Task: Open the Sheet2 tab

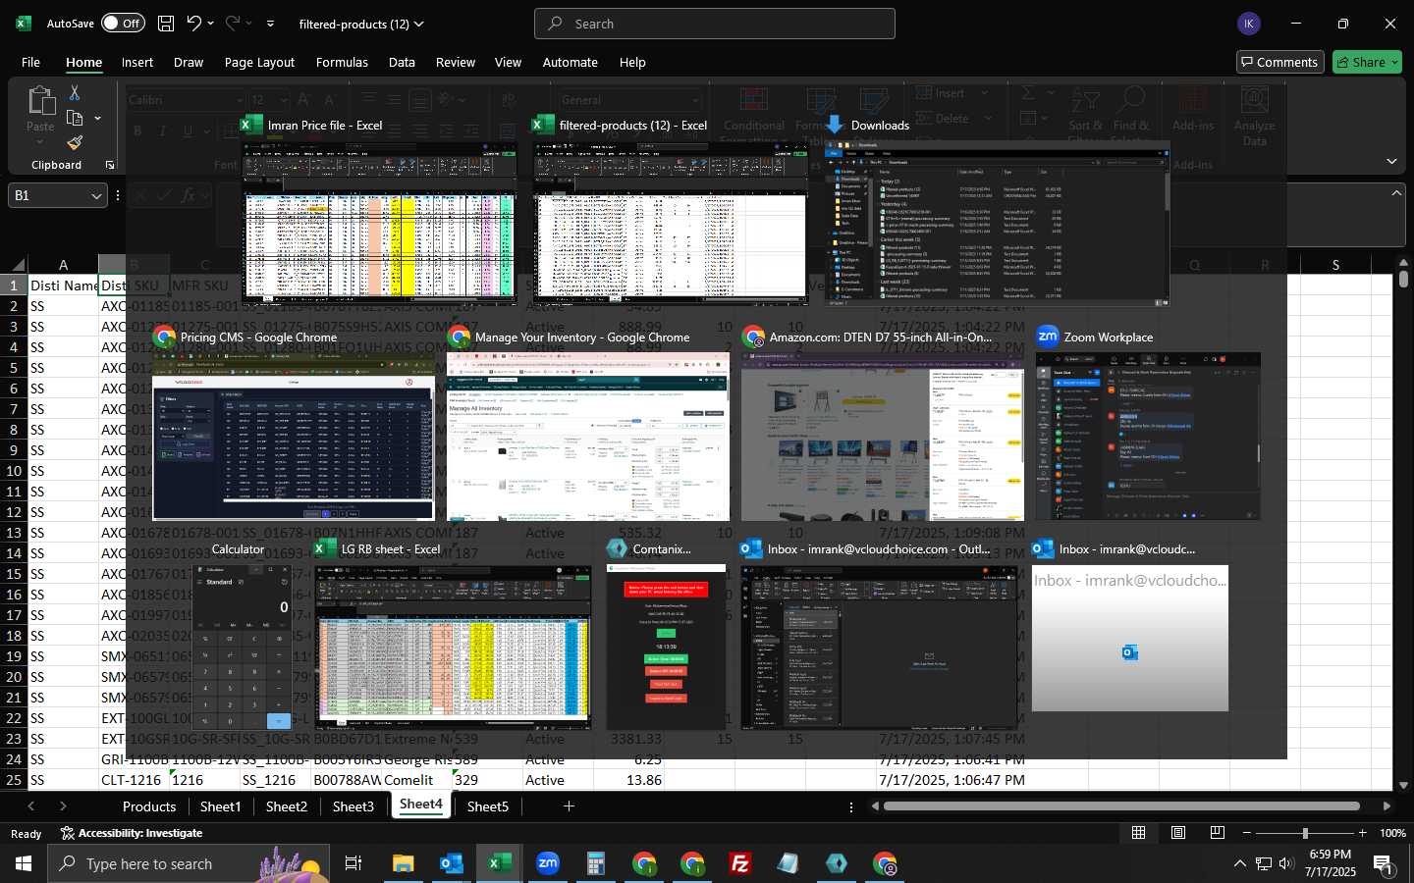Action: tap(287, 806)
